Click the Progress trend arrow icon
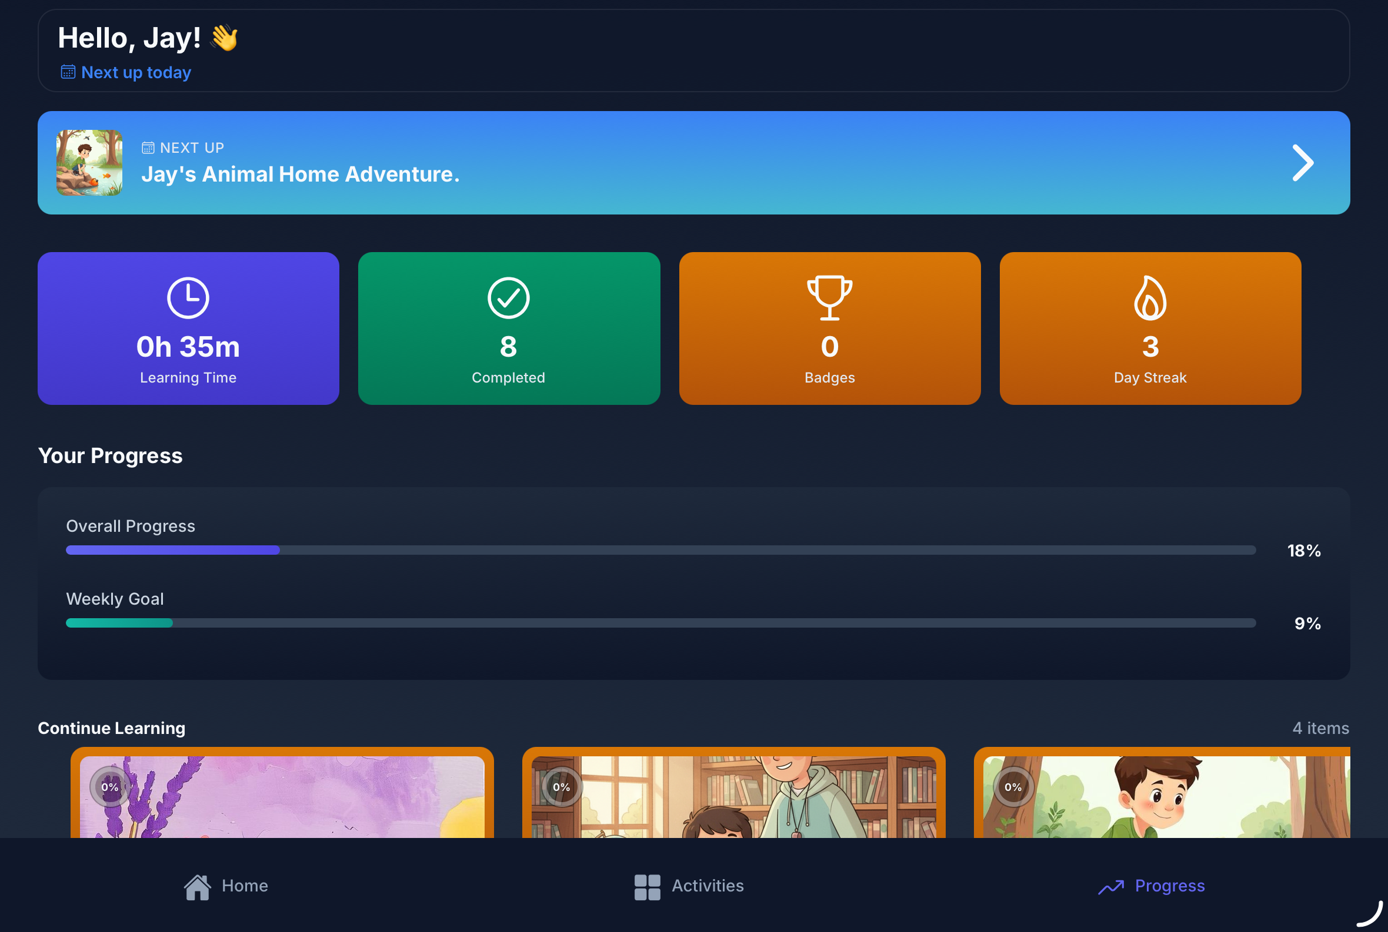Image resolution: width=1388 pixels, height=932 pixels. pos(1110,886)
